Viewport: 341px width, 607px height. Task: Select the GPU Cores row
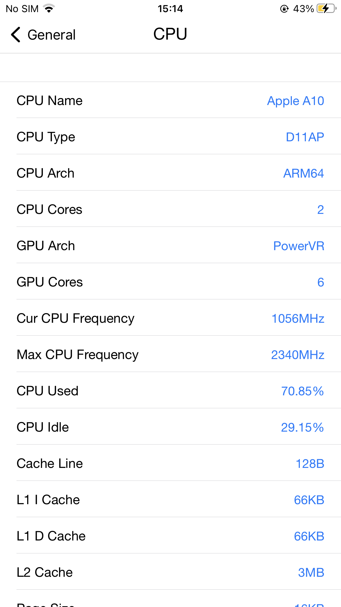point(170,282)
